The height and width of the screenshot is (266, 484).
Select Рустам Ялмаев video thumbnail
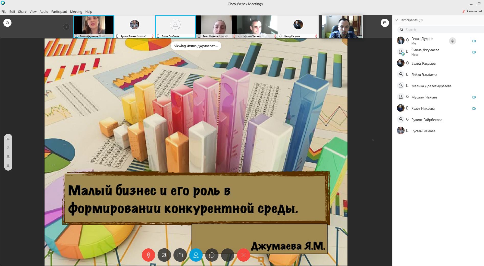tap(135, 27)
